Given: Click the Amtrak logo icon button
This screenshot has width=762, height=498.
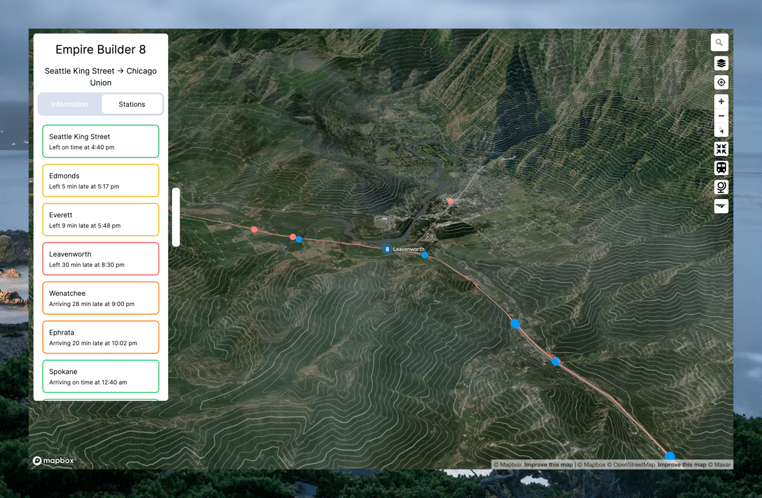Looking at the screenshot, I should click(x=721, y=206).
